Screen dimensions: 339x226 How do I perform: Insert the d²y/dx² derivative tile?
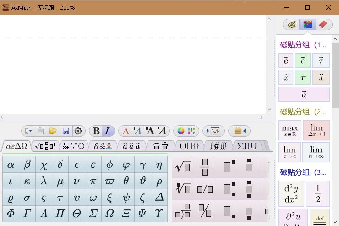pos(291,193)
